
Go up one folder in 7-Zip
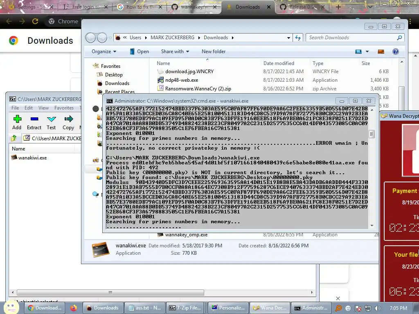(x=14, y=138)
